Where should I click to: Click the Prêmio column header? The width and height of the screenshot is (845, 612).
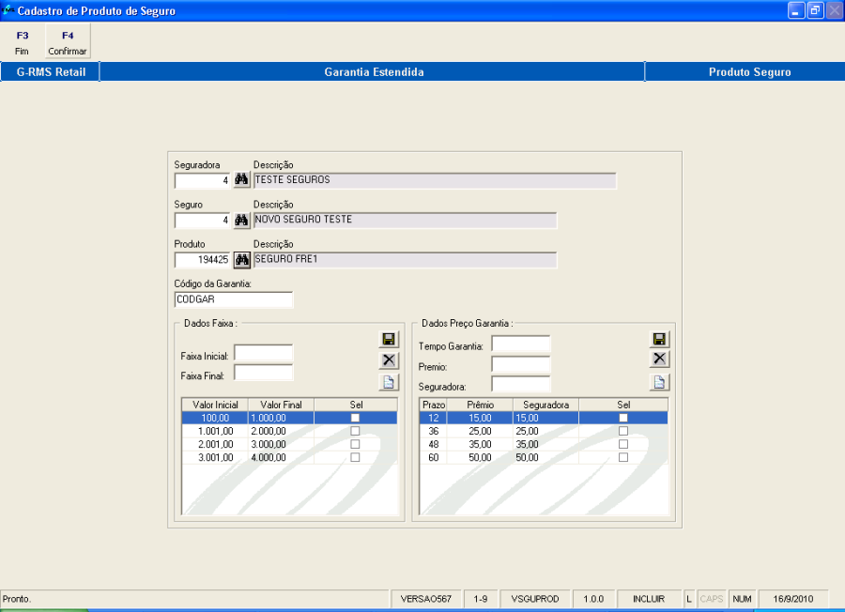[x=479, y=405]
